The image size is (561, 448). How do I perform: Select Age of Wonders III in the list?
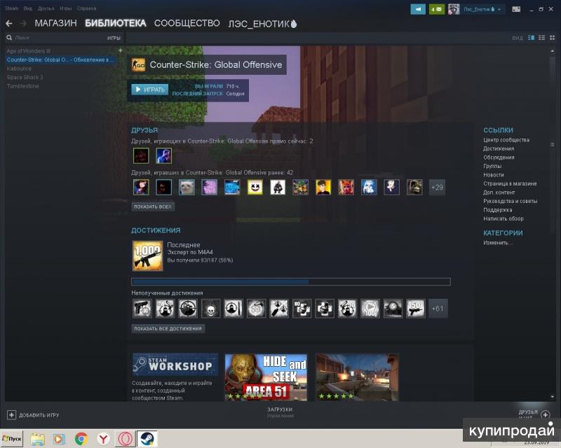coord(28,51)
